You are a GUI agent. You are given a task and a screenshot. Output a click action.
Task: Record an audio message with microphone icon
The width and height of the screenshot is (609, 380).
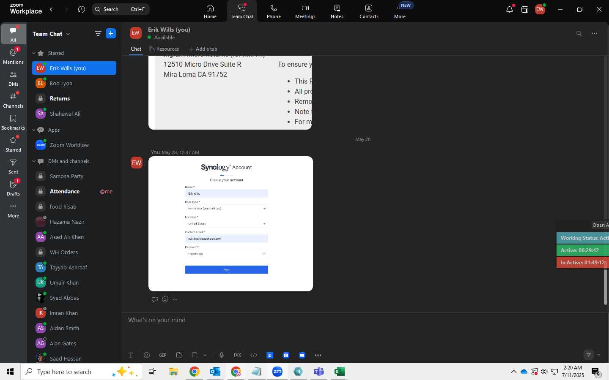point(222,355)
